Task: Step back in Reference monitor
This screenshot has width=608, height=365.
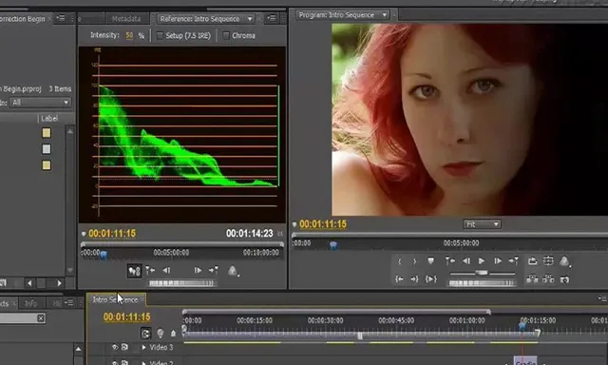Action: coord(166,270)
